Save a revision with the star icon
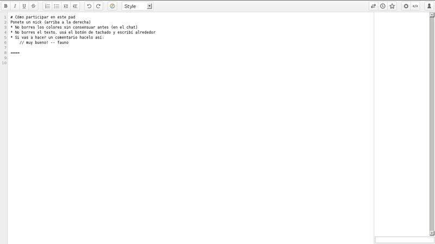Screen dimensions: 435x244 pos(392,6)
